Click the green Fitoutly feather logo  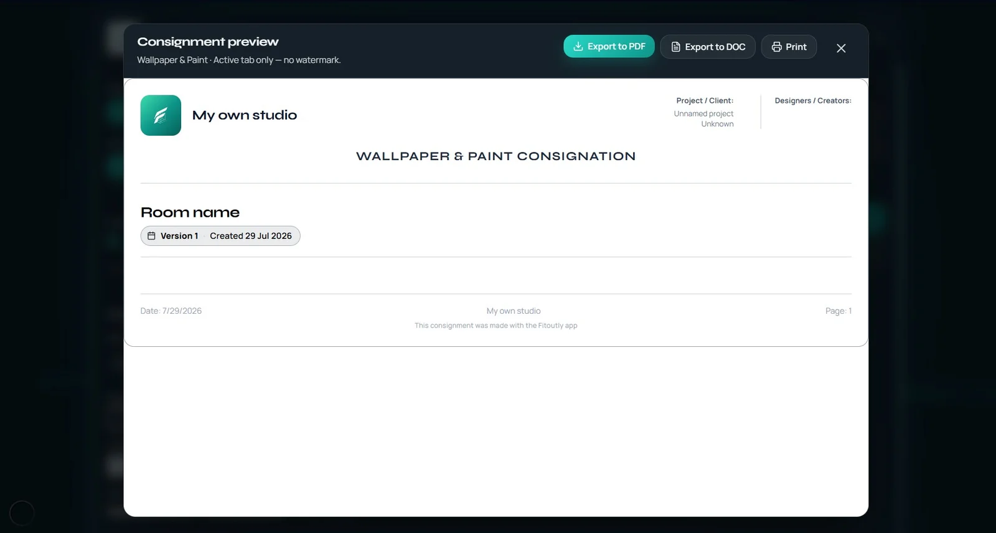[161, 115]
